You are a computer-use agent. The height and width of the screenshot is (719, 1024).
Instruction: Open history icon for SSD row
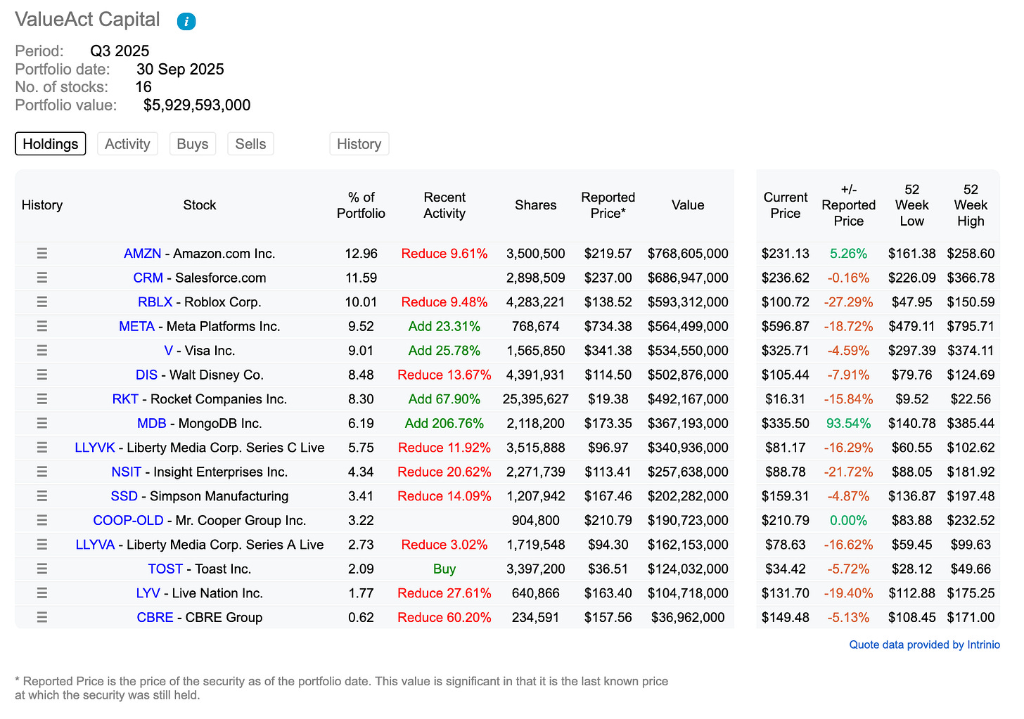pyautogui.click(x=42, y=496)
